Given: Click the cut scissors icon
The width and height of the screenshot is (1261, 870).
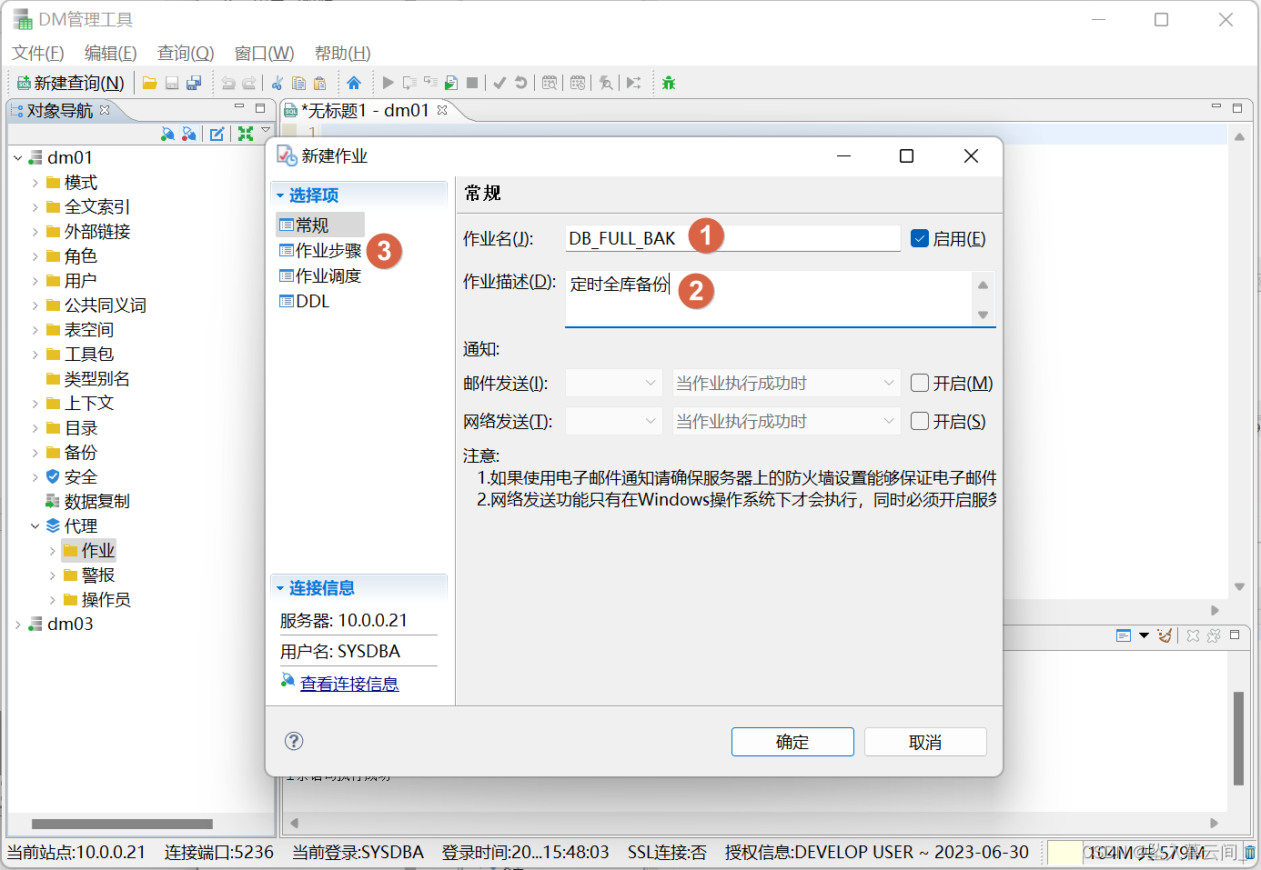Looking at the screenshot, I should coord(277,83).
